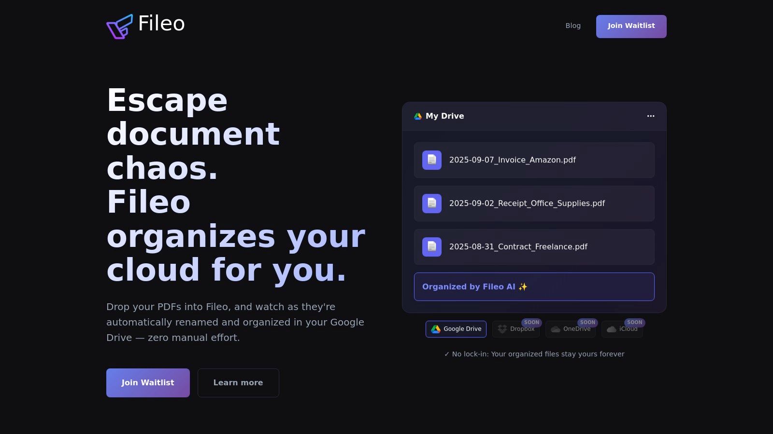Screen dimensions: 773x434
Task: Click the document icon for Contract_Freelance.pdf
Action: [x=432, y=247]
